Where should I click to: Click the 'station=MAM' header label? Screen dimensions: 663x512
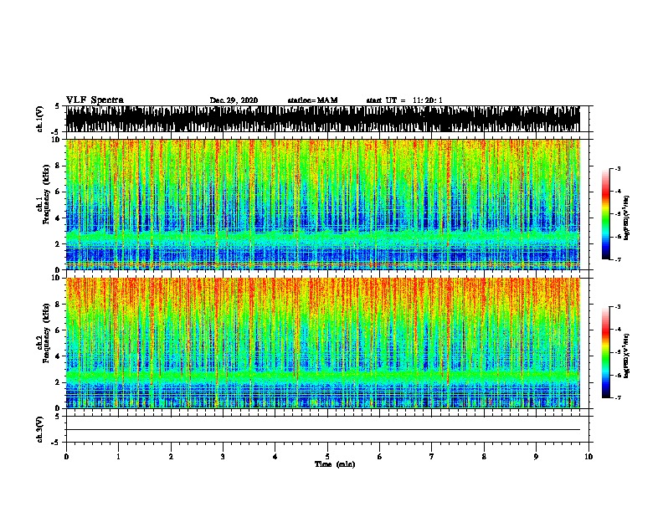[312, 100]
